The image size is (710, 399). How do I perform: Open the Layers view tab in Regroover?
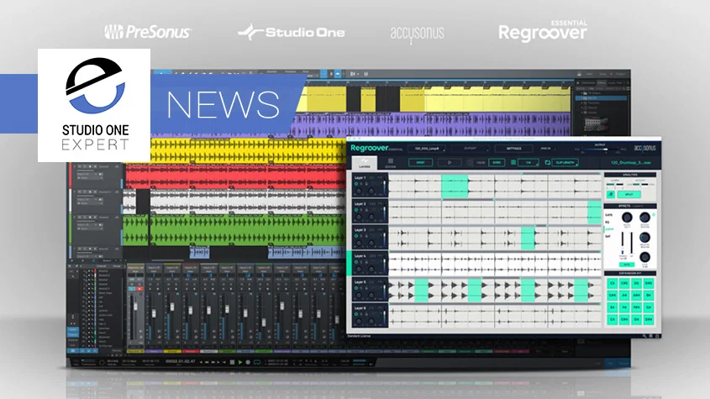coord(364,163)
